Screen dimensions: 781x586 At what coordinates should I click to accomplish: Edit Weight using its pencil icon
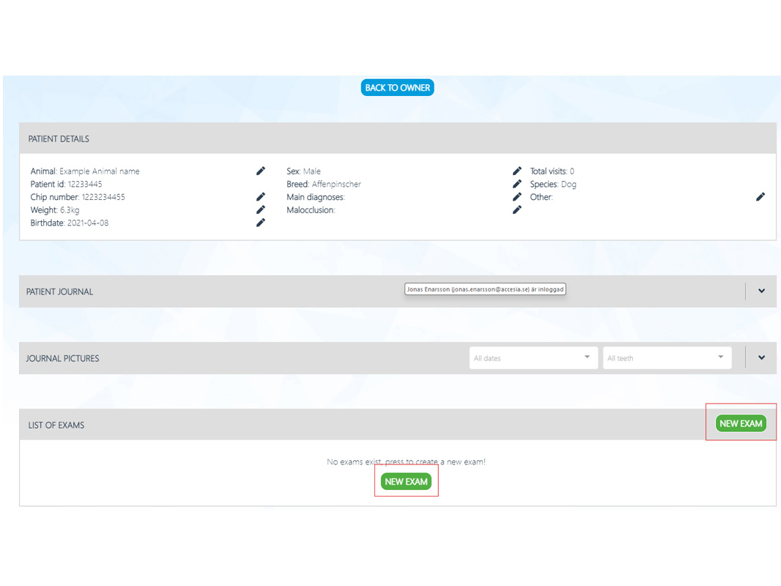(261, 209)
